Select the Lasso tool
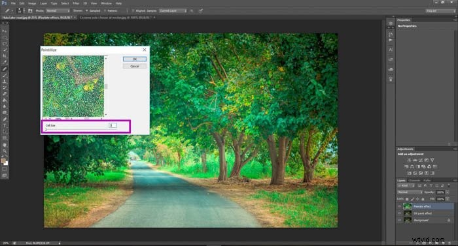Viewport: 458px width, 246px height. coord(5,44)
